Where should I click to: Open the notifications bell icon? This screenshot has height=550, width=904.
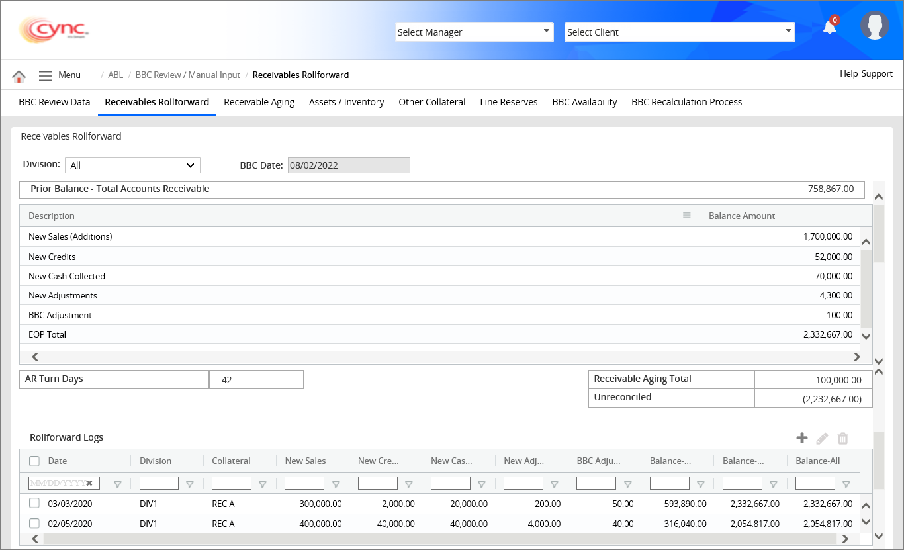click(x=829, y=27)
